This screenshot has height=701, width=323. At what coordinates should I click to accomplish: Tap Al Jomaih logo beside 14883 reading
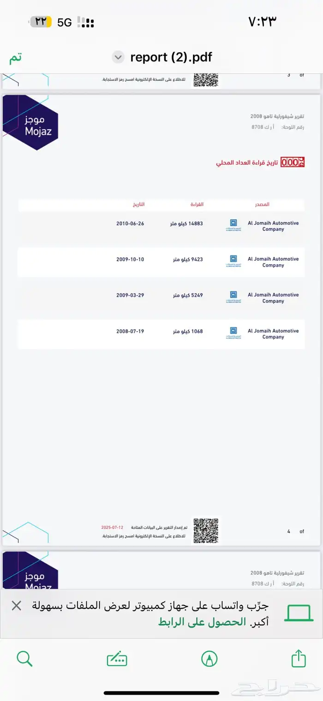(233, 225)
